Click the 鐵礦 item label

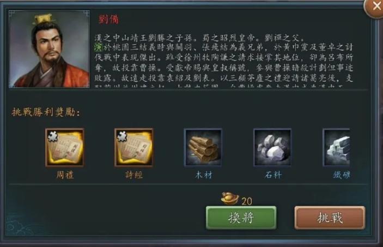coord(342,175)
